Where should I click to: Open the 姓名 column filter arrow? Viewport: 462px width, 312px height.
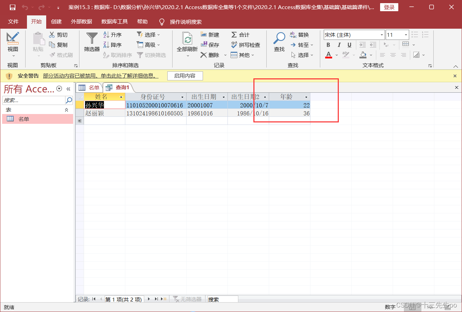pos(121,97)
